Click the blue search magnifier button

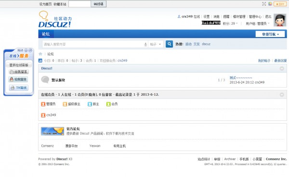click(x=169, y=44)
